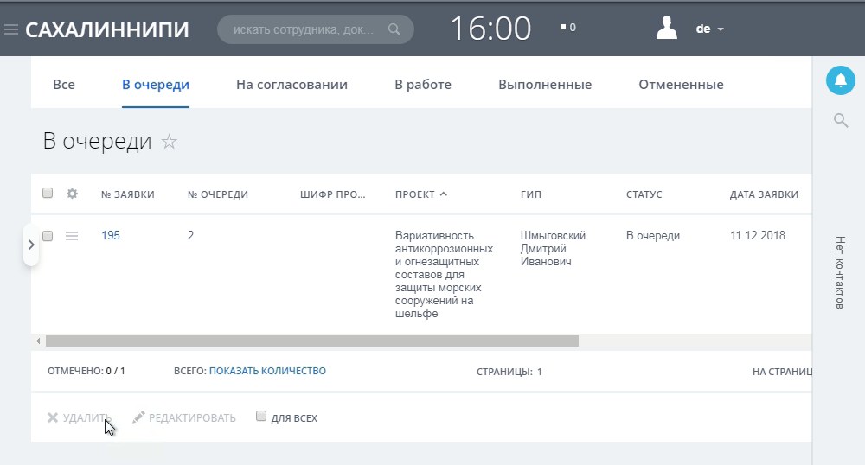
Task: Switch to the 'На согласовании' tab
Action: click(x=292, y=85)
